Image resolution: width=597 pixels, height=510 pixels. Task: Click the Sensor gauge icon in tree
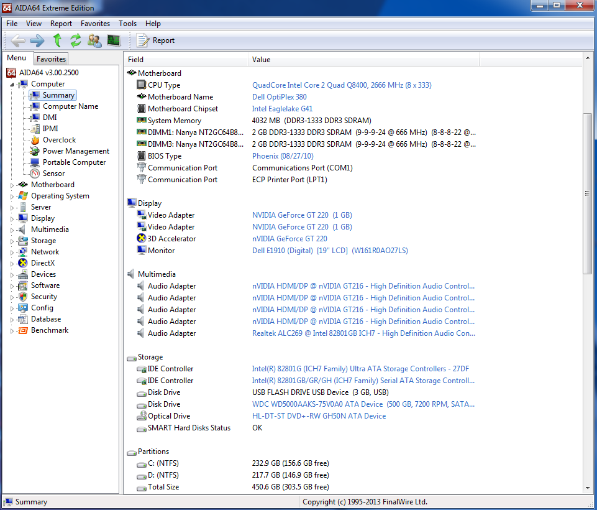tap(35, 174)
